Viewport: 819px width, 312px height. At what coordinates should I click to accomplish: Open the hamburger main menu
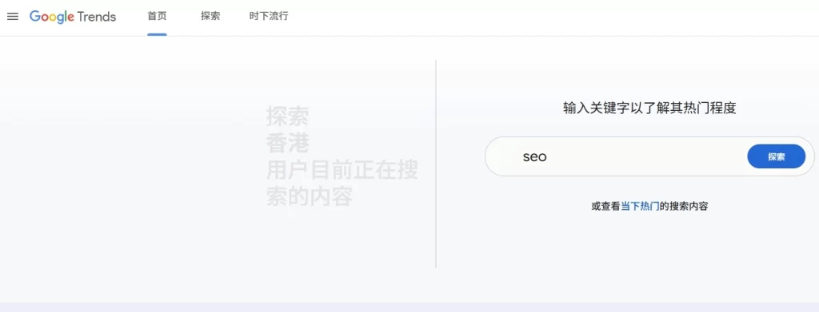click(x=13, y=17)
